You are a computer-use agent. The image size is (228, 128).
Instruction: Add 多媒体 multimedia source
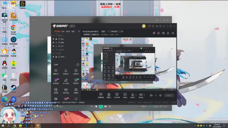click(125, 96)
